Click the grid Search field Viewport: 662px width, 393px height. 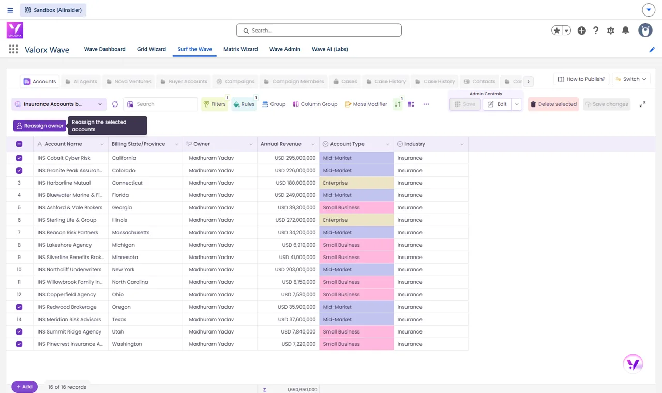point(160,104)
